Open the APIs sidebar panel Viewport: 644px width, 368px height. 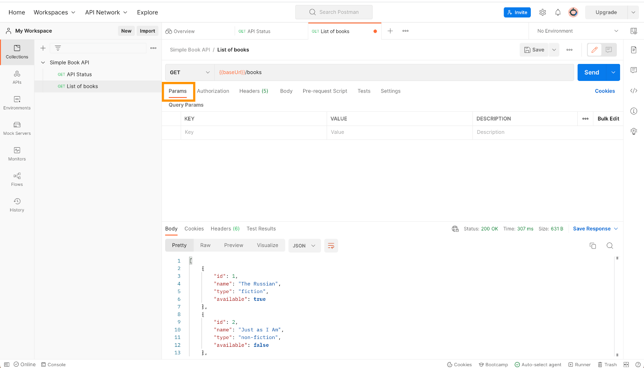[17, 77]
